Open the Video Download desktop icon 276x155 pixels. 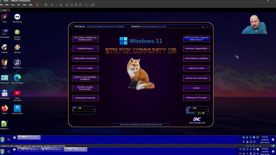point(17,96)
